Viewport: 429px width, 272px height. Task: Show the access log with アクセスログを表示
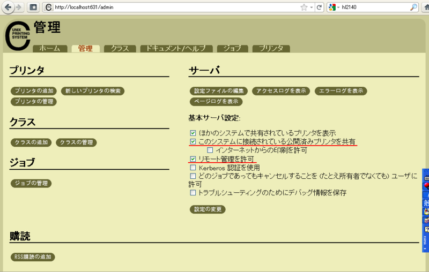point(281,91)
